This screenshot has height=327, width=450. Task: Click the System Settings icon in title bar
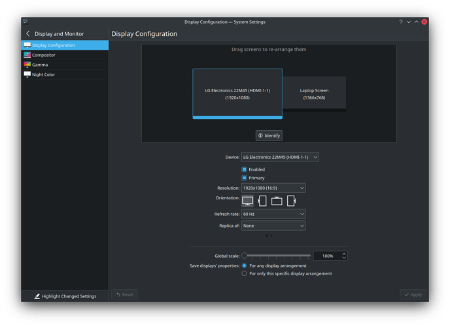26,22
